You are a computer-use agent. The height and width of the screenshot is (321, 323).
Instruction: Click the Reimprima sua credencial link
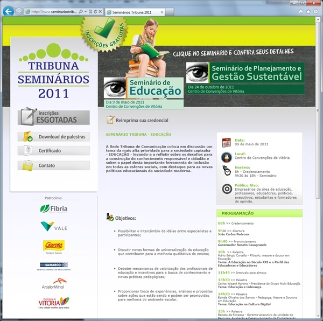(x=142, y=120)
